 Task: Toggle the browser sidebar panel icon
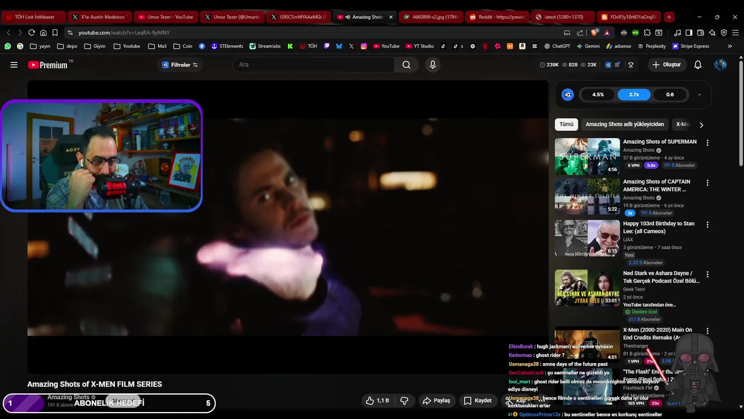click(689, 33)
